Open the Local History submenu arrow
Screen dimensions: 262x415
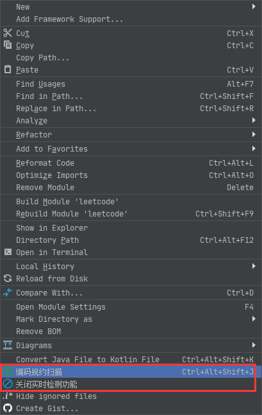click(x=254, y=266)
